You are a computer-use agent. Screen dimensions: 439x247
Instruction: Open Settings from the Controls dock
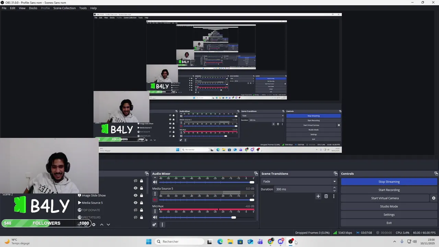coord(389,215)
